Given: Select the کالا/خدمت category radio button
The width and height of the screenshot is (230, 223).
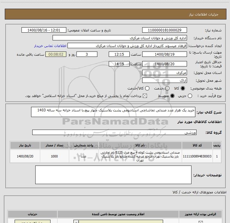Looking at the screenshot, I should [147, 88].
